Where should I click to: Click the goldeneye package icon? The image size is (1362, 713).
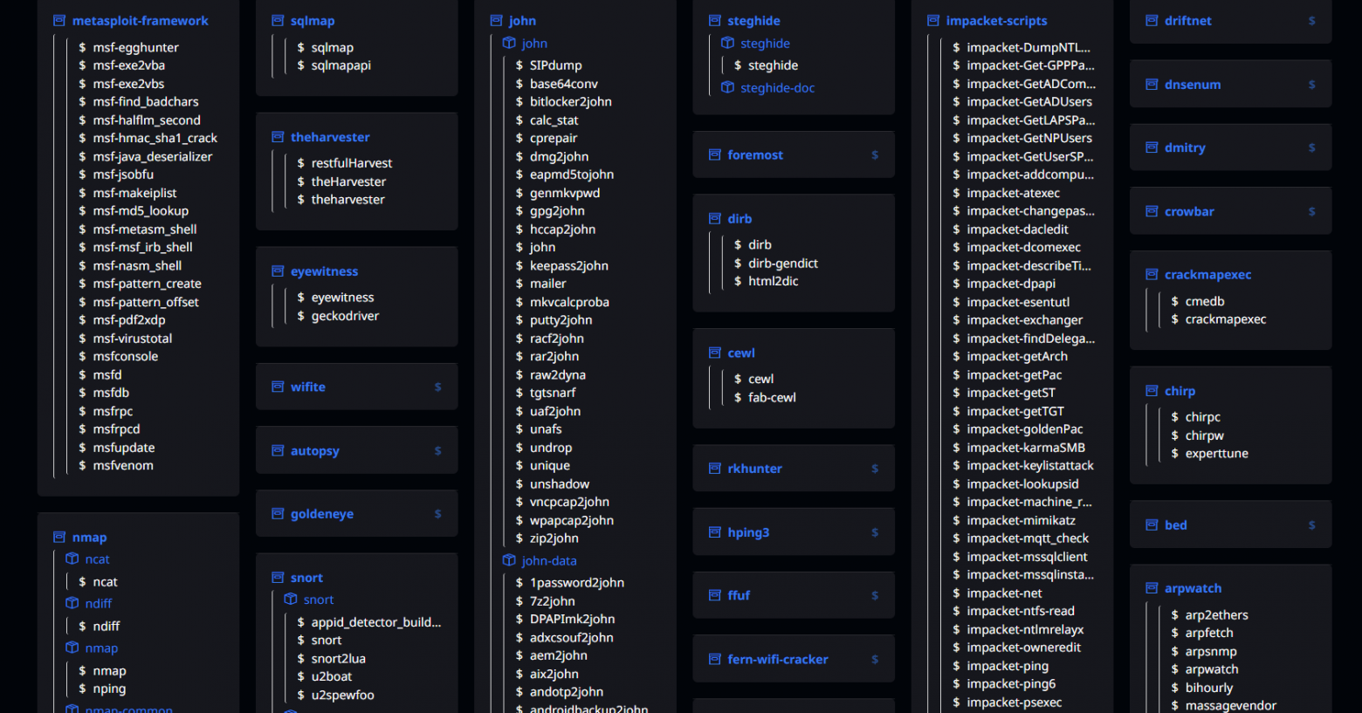tap(278, 514)
